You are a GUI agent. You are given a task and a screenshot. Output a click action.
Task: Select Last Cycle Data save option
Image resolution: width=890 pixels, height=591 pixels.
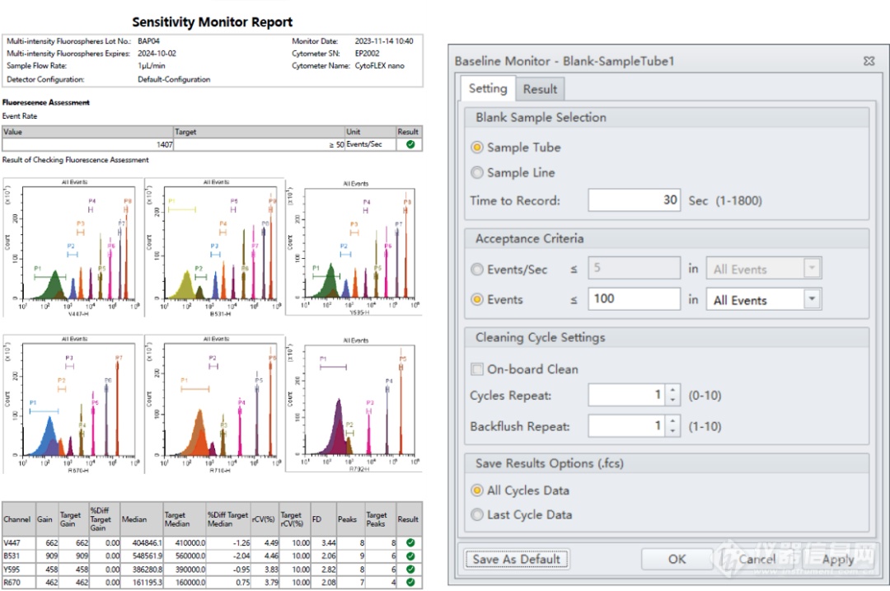(477, 515)
